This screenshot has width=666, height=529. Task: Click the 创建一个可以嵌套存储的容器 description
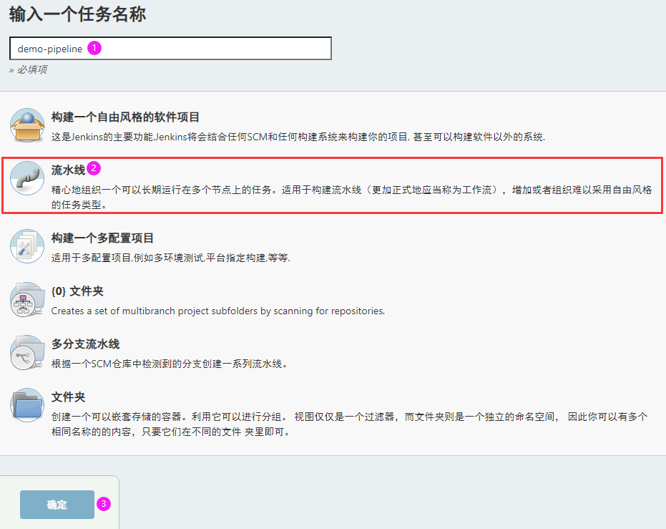tap(350, 424)
